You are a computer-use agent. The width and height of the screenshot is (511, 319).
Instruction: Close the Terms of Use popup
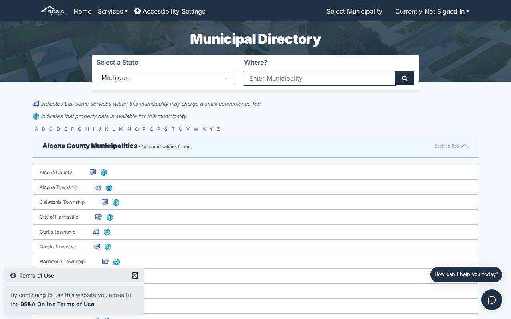click(135, 276)
